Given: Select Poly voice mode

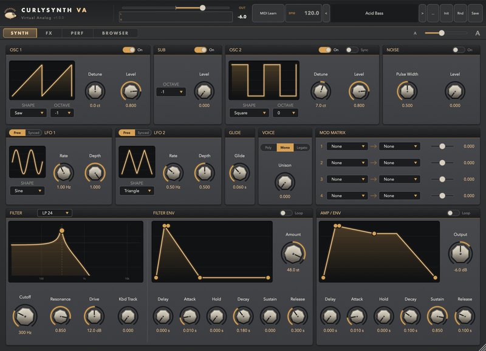Looking at the screenshot, I should point(269,148).
